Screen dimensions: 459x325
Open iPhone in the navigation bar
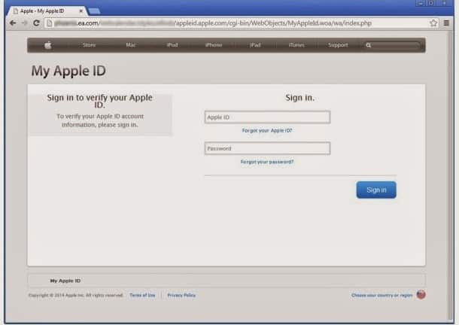(214, 45)
